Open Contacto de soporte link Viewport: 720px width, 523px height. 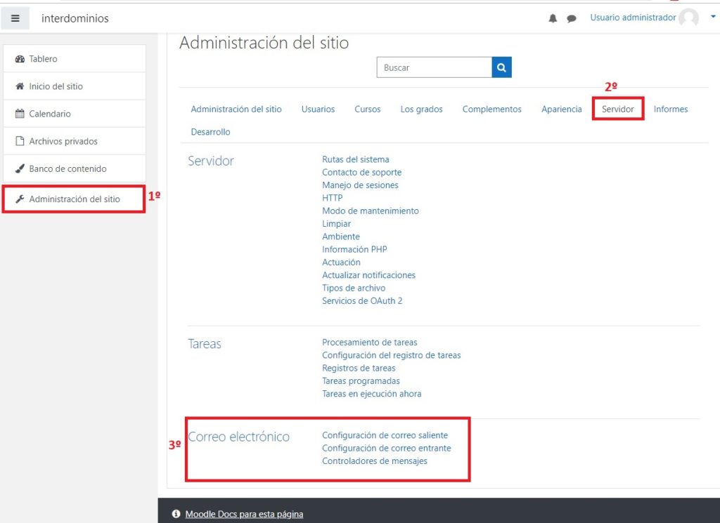click(x=361, y=172)
